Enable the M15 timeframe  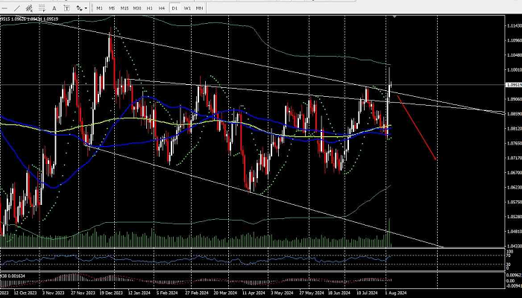point(124,7)
